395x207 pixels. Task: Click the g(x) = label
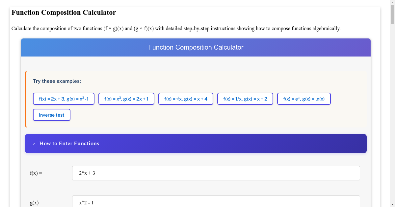[x=37, y=203]
